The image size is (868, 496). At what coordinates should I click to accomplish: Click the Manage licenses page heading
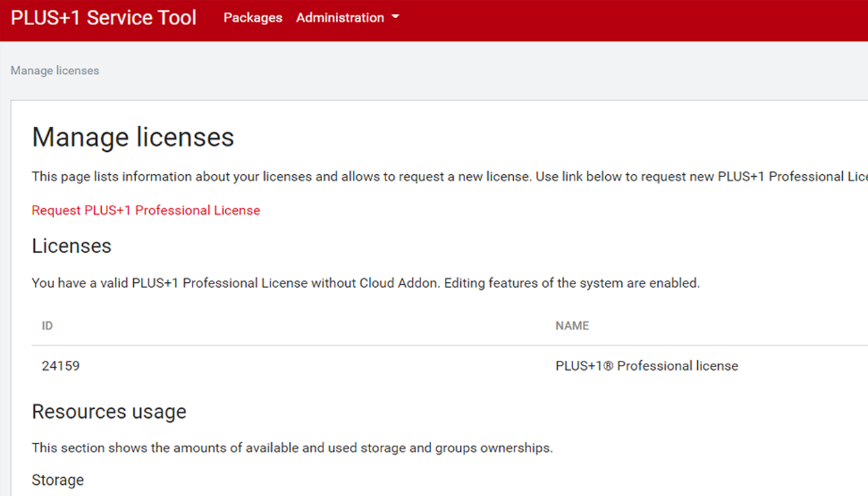(x=132, y=137)
